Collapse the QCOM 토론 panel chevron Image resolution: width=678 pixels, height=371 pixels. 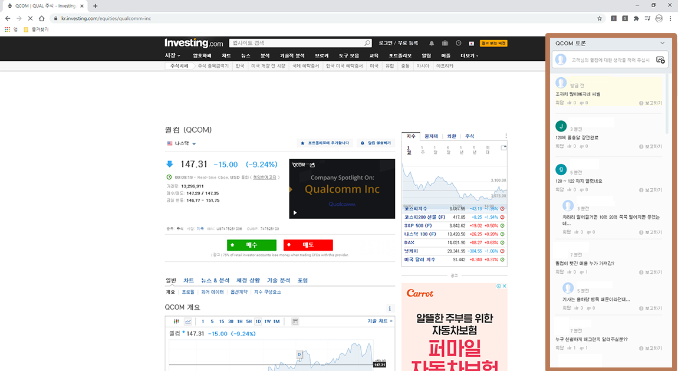coord(663,43)
